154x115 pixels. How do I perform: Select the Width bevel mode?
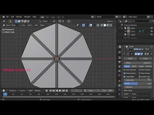click(x=134, y=66)
